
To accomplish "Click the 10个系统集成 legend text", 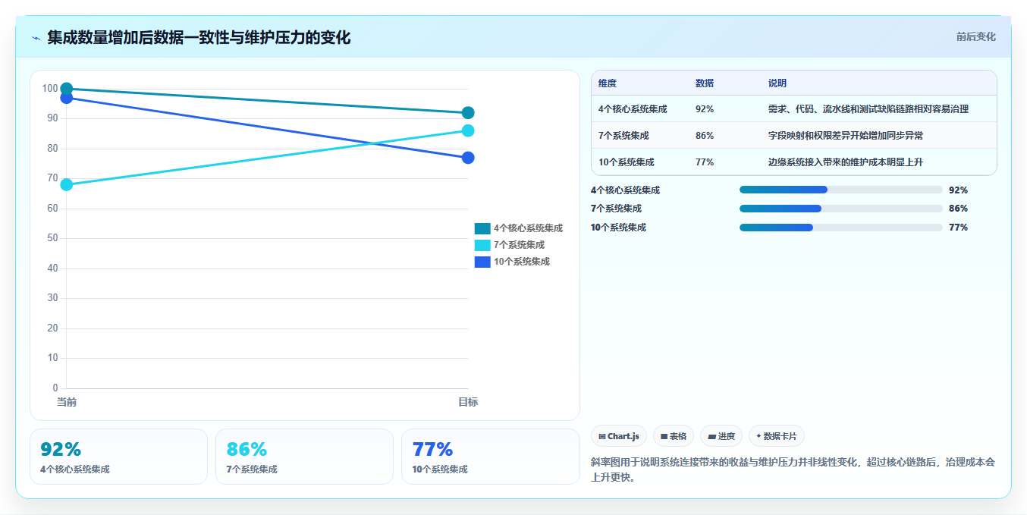I will click(x=522, y=262).
